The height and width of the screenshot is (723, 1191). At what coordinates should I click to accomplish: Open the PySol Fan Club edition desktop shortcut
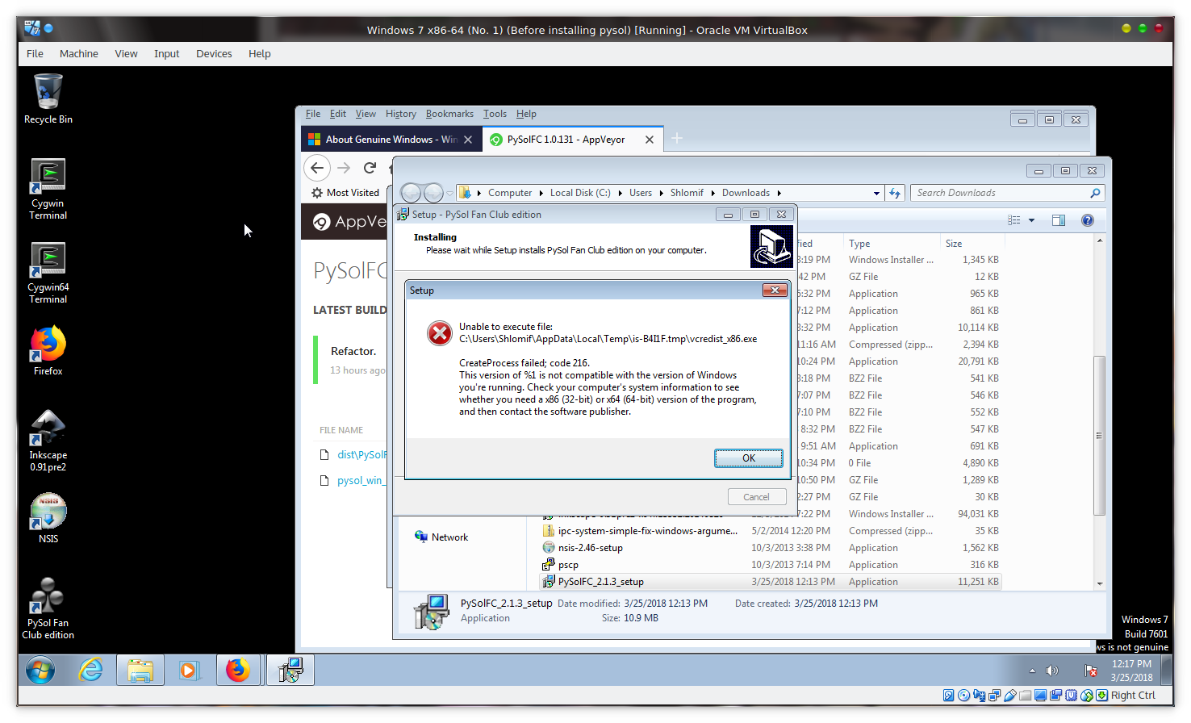pos(48,608)
